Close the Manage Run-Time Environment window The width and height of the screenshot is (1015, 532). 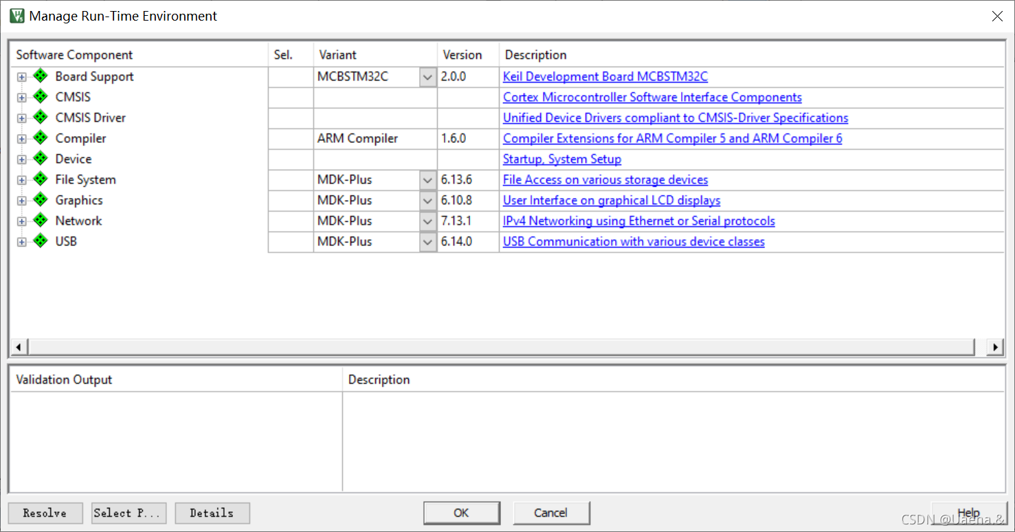click(997, 16)
